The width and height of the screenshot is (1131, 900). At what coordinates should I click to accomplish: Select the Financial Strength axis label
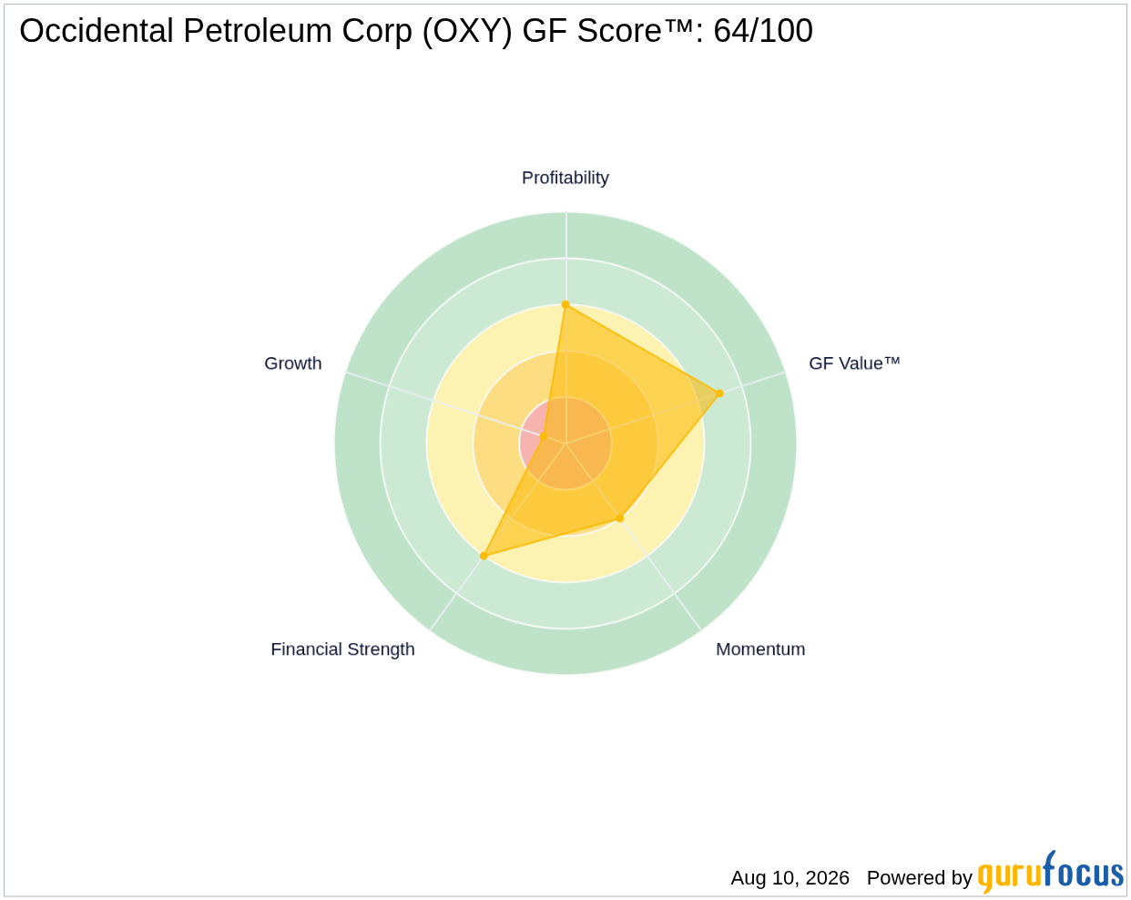click(342, 649)
